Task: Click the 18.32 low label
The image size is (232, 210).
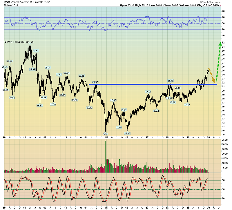Action: [75, 100]
